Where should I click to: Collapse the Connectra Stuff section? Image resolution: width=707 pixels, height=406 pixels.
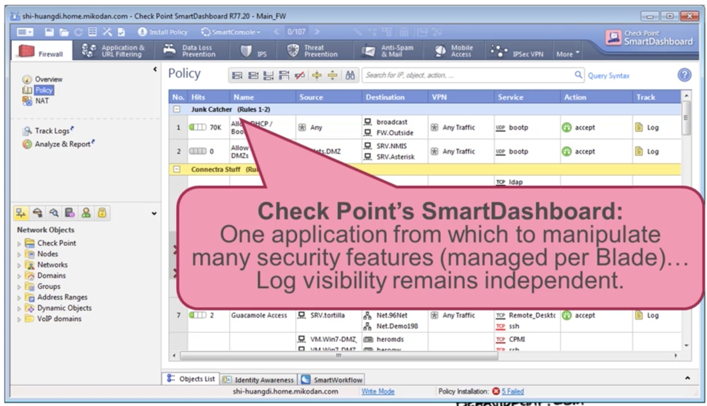point(176,170)
